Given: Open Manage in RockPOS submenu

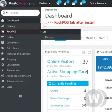Looking at the screenshot, I should [50, 37].
